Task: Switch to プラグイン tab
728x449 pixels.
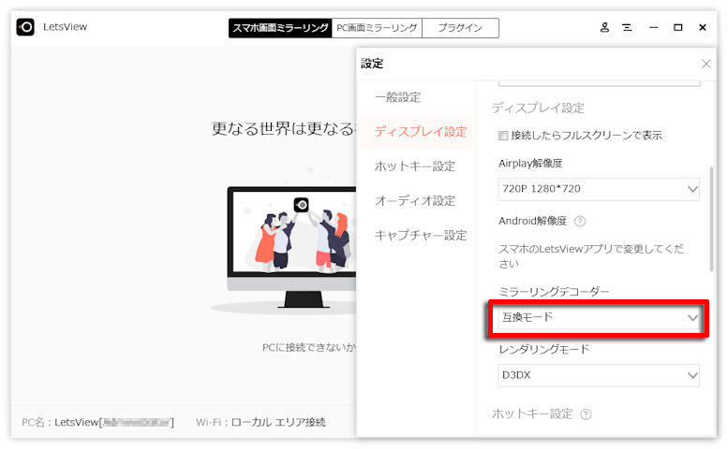Action: [x=461, y=28]
